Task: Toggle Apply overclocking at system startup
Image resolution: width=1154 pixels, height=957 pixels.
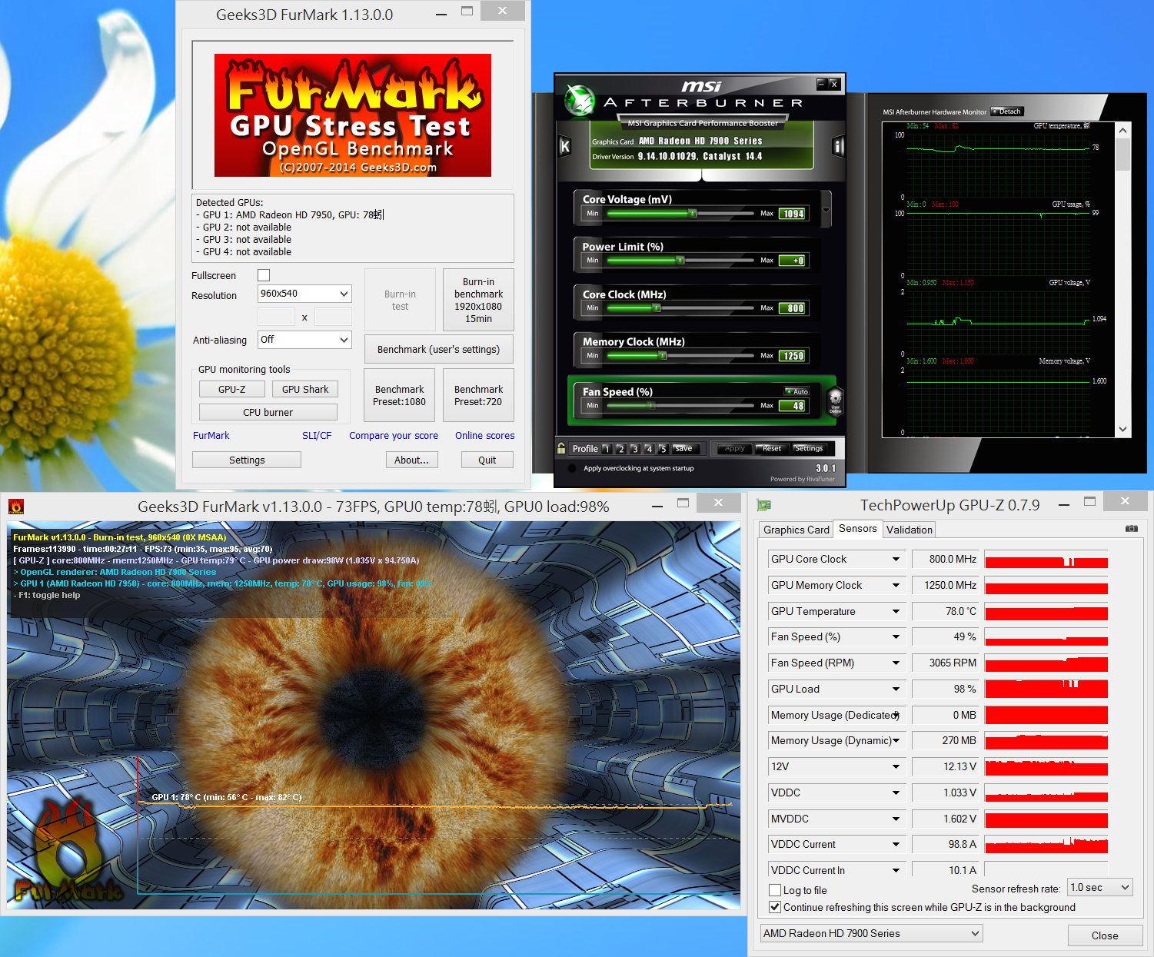Action: pyautogui.click(x=572, y=468)
